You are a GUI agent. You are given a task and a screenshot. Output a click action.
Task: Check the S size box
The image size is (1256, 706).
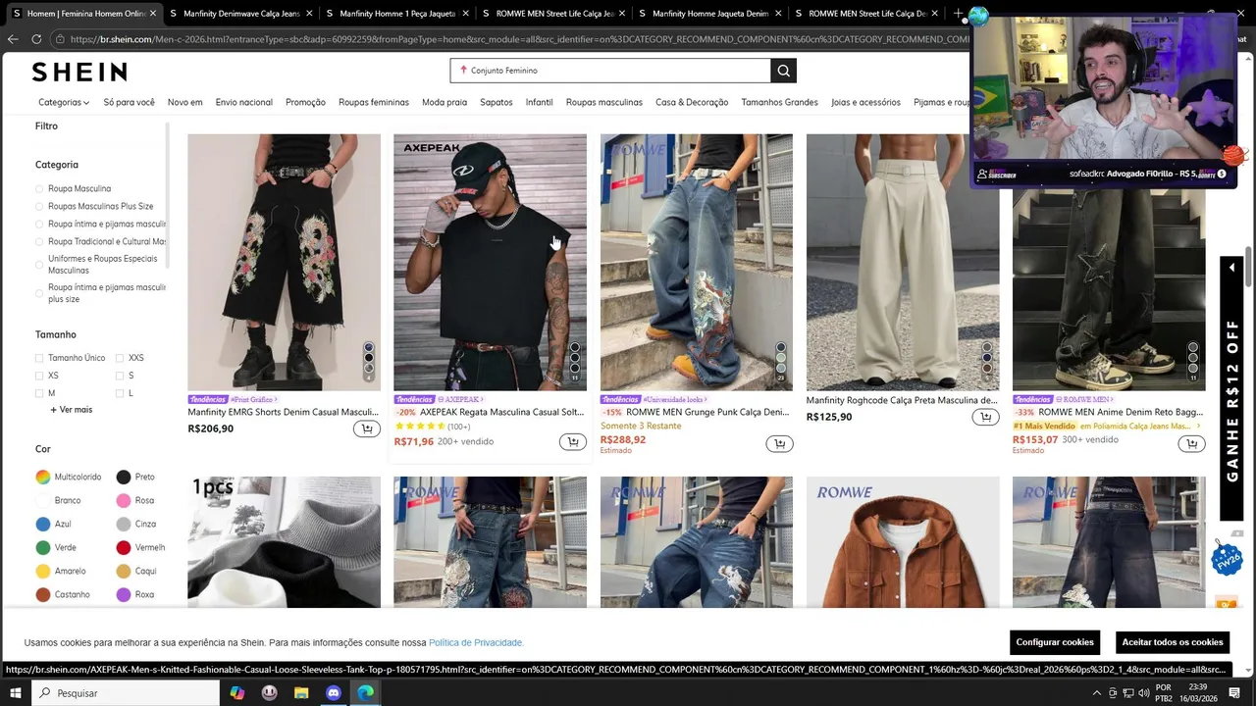120,376
